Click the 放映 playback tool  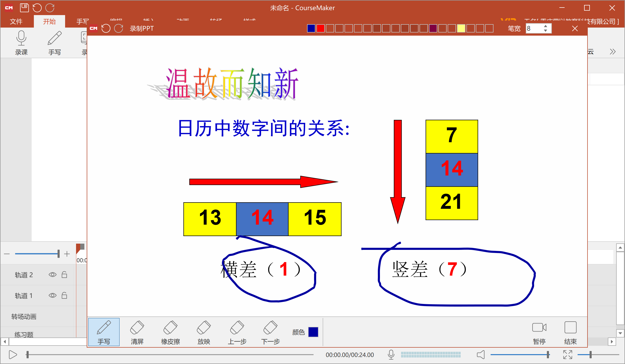[x=204, y=332]
